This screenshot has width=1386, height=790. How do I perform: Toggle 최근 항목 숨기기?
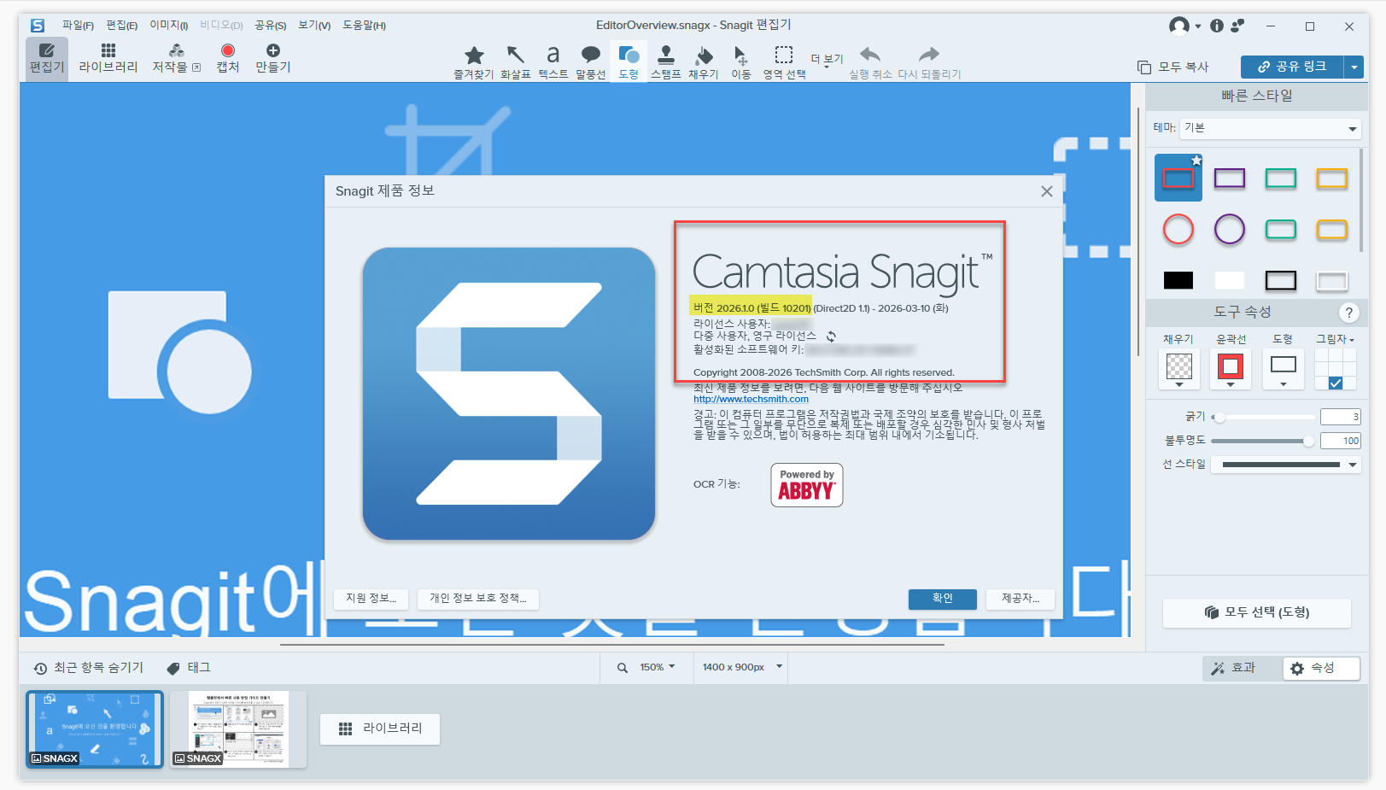tap(89, 668)
